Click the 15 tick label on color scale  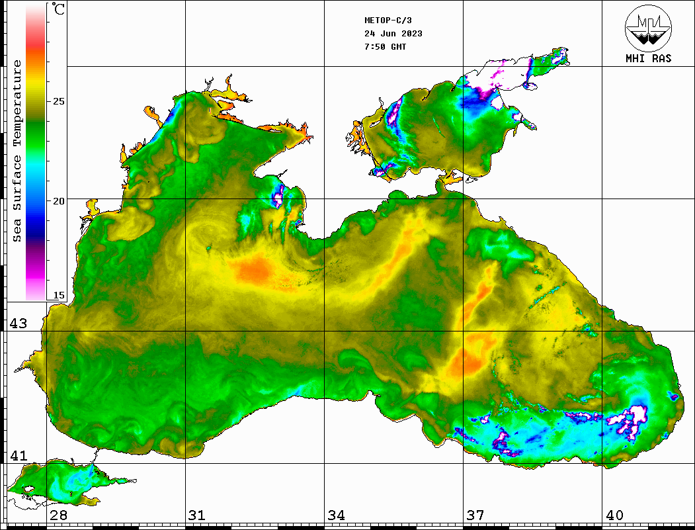click(x=58, y=295)
